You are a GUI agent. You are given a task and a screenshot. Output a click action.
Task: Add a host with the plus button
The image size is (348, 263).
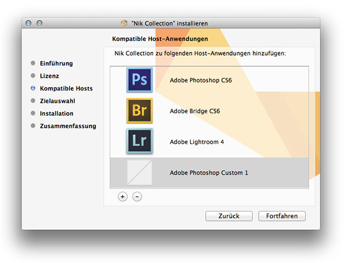pos(122,197)
